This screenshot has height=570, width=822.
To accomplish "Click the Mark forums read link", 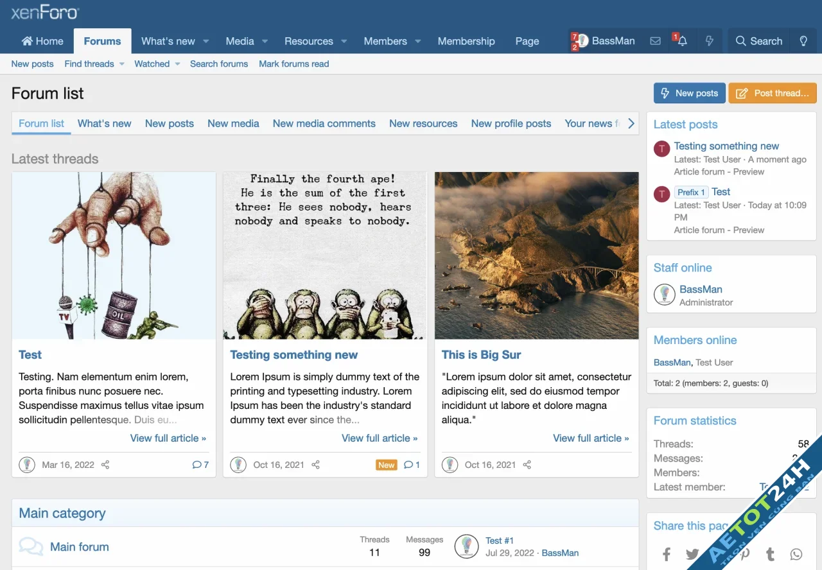I will click(x=293, y=64).
